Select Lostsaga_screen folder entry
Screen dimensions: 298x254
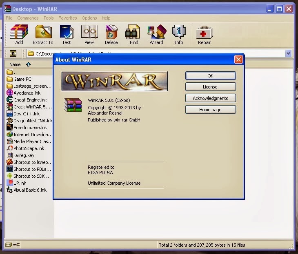pyautogui.click(x=29, y=86)
